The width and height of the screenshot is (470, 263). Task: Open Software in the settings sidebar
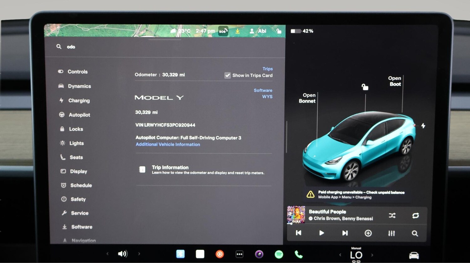[x=77, y=227]
